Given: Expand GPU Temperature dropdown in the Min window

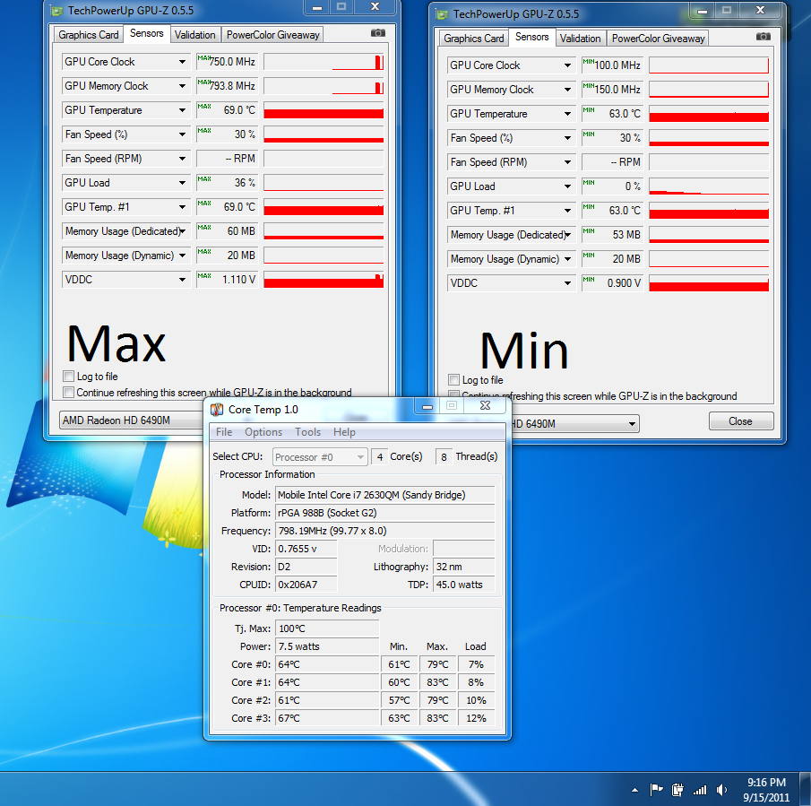Looking at the screenshot, I should point(567,114).
